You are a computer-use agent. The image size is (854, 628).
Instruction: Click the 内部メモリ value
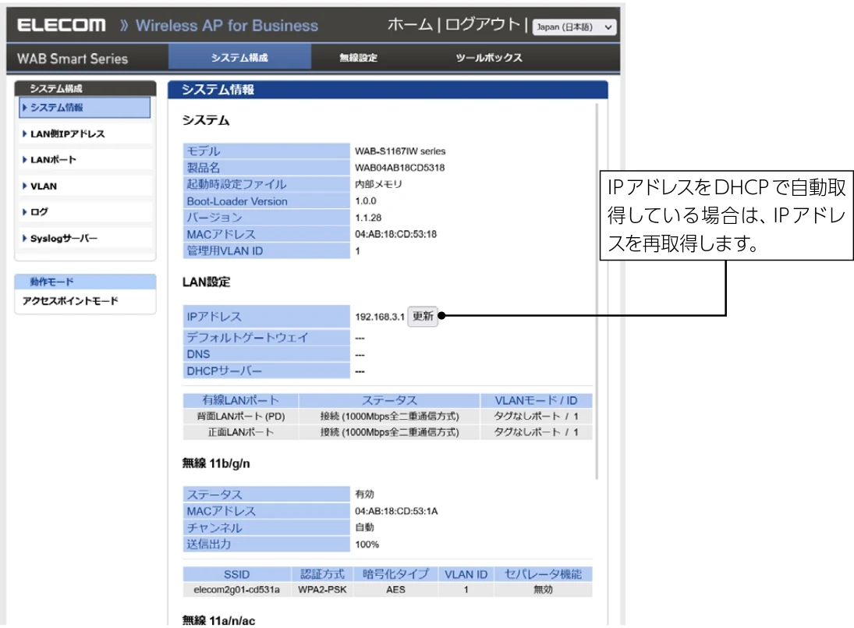[378, 184]
